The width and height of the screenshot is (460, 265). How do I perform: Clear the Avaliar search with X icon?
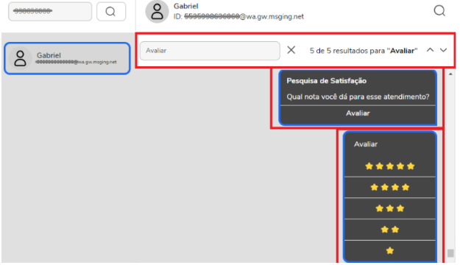291,50
